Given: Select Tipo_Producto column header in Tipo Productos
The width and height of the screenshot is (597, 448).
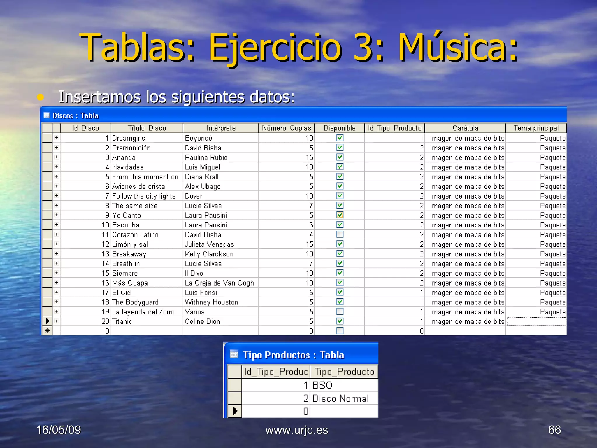Looking at the screenshot, I should [x=344, y=372].
